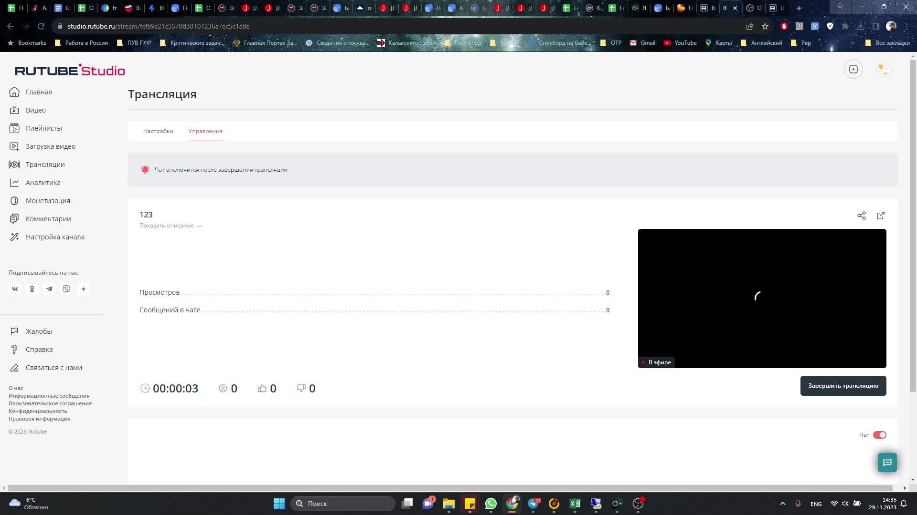Click the stream preview video player
This screenshot has height=515, width=917.
[x=762, y=298]
